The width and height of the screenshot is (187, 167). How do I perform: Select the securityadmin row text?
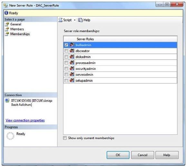point(86,69)
